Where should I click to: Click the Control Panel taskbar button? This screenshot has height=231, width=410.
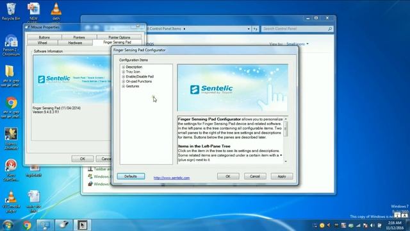45,225
